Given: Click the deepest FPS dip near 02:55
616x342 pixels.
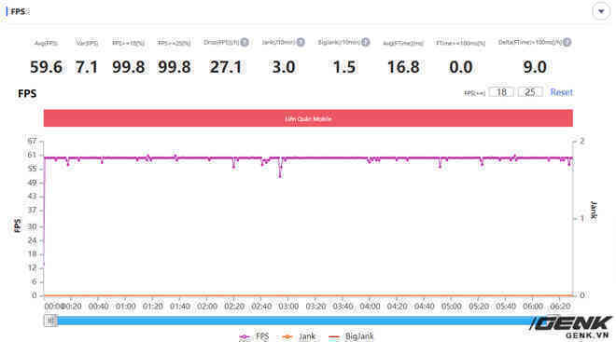Looking at the screenshot, I should 280,176.
